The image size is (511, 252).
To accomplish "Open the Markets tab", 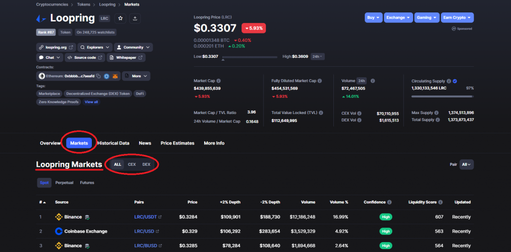I will pyautogui.click(x=79, y=143).
